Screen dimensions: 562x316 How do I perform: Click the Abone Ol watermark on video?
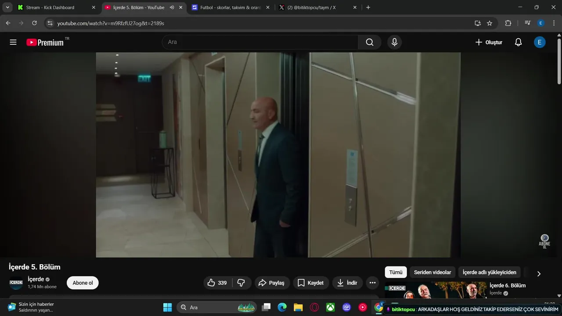(544, 241)
